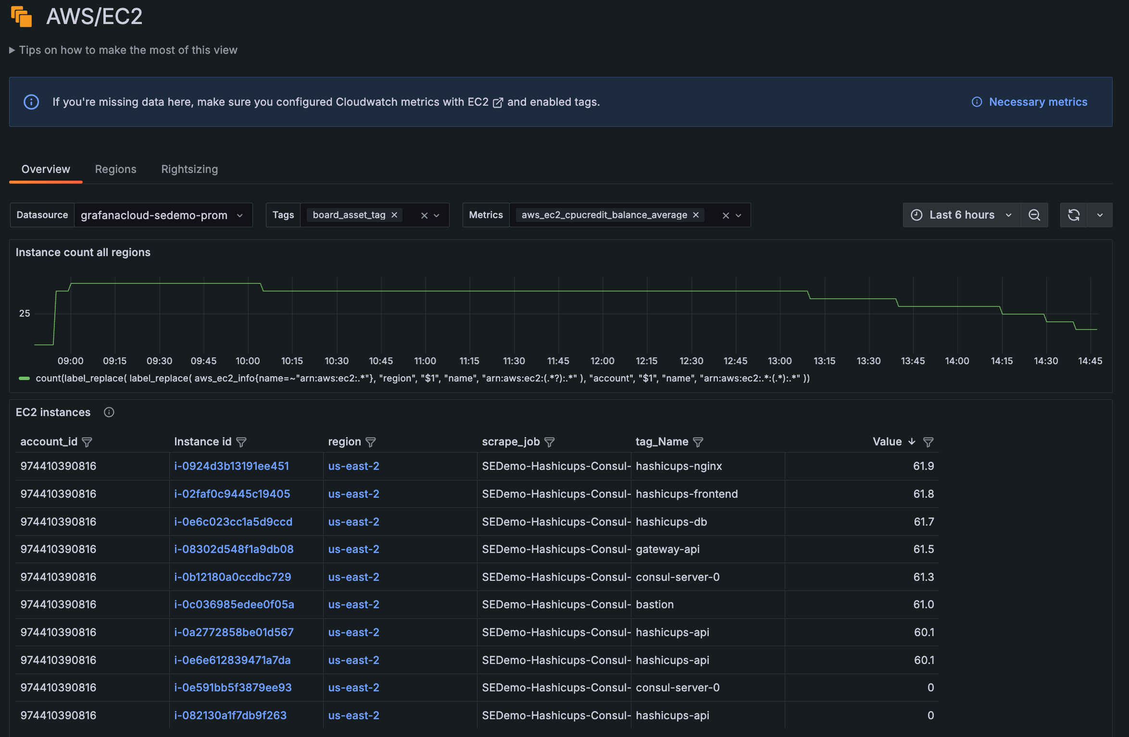This screenshot has height=737, width=1129.
Task: Open the Rightsizing tab
Action: [189, 169]
